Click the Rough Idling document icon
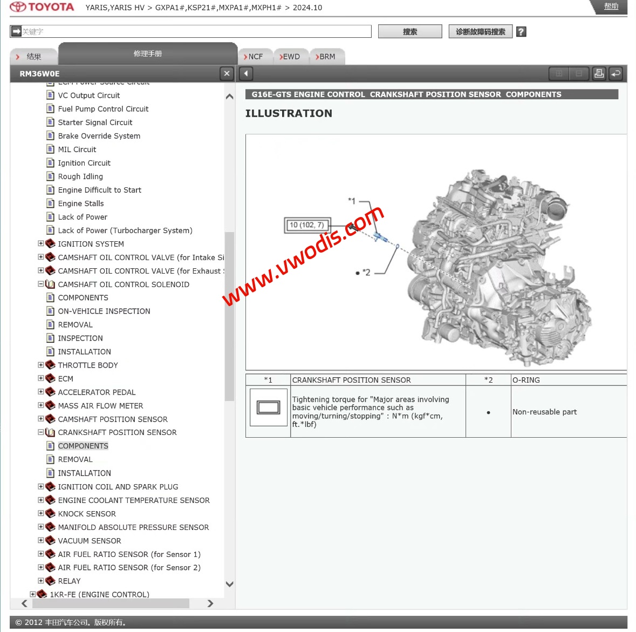 click(x=50, y=176)
